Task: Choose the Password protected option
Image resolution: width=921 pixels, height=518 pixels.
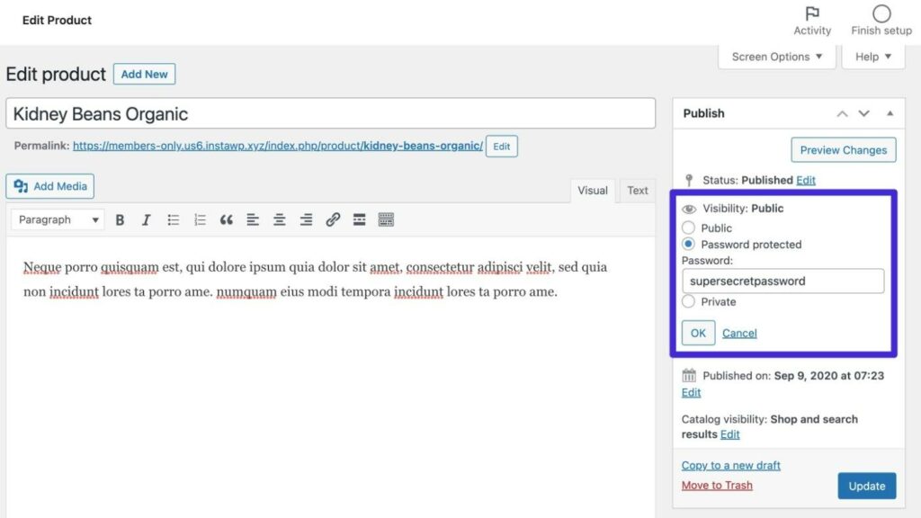Action: (689, 245)
